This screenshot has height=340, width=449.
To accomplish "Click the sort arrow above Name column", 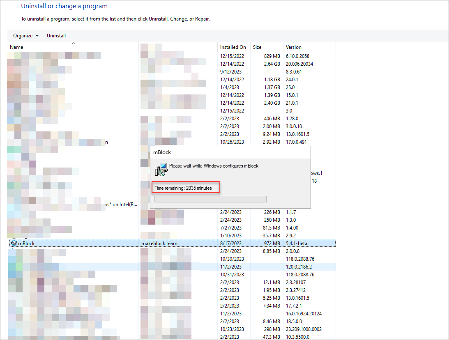I will pyautogui.click(x=73, y=43).
